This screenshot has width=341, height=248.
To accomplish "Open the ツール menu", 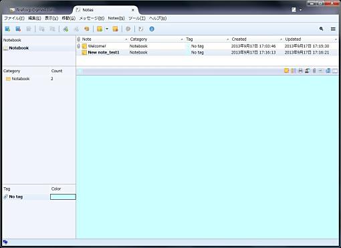I will tap(137, 18).
